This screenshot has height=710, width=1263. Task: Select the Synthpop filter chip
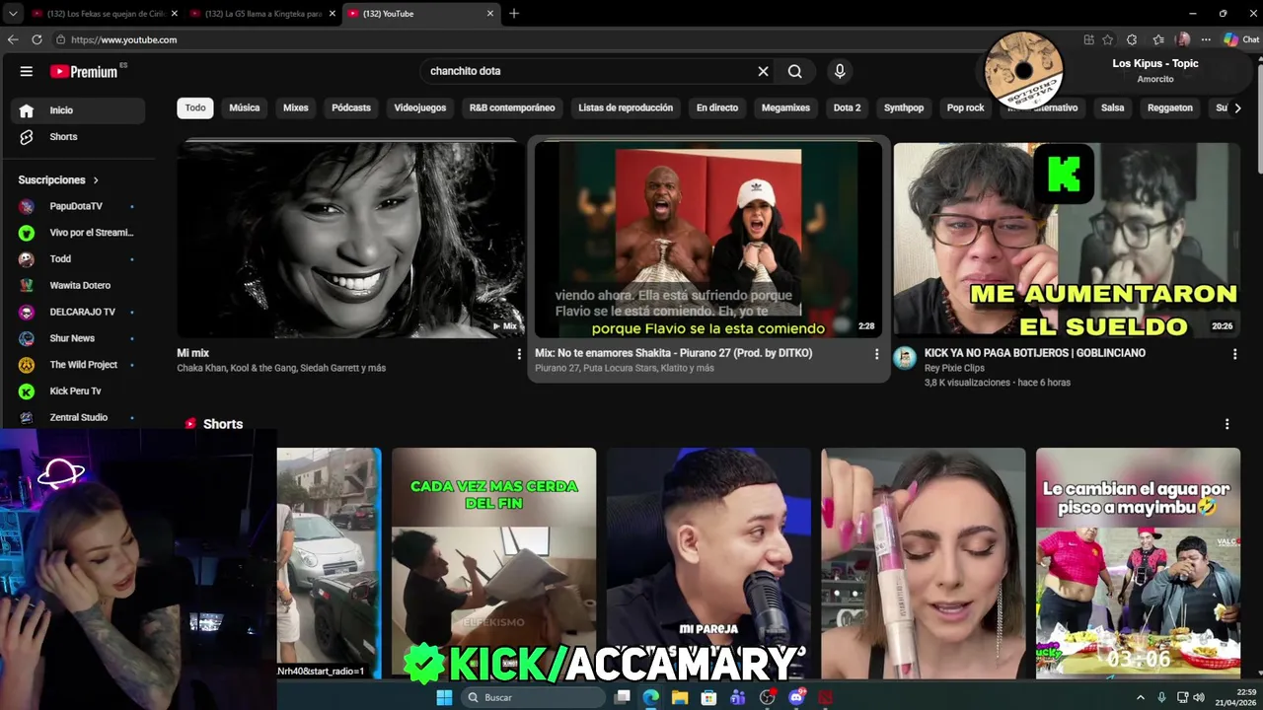[x=904, y=107]
